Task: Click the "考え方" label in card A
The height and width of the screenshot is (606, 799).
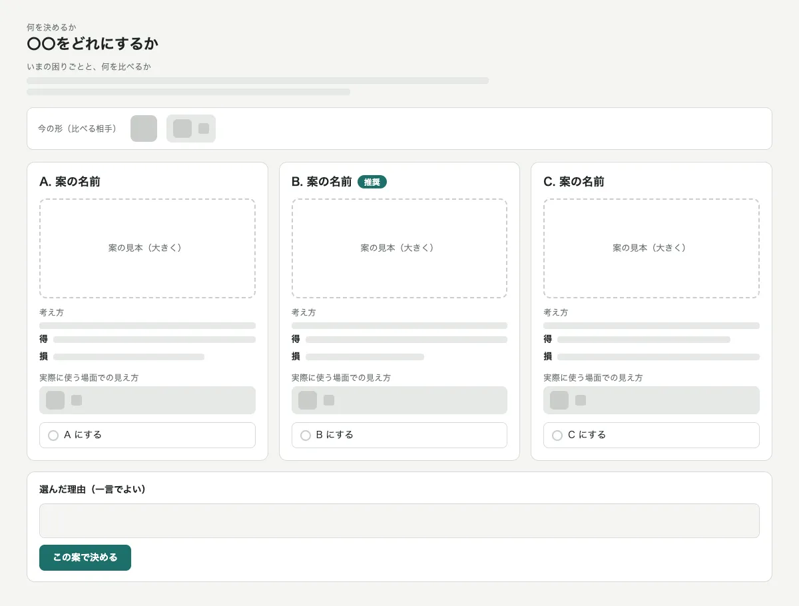Action: [52, 312]
